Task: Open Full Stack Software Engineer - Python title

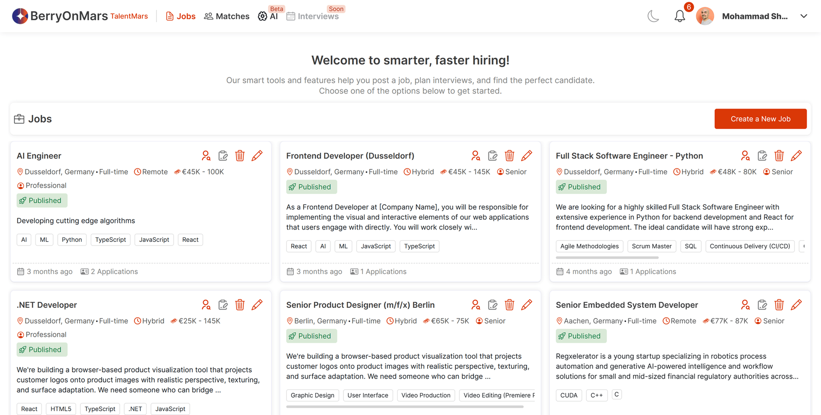Action: point(629,156)
